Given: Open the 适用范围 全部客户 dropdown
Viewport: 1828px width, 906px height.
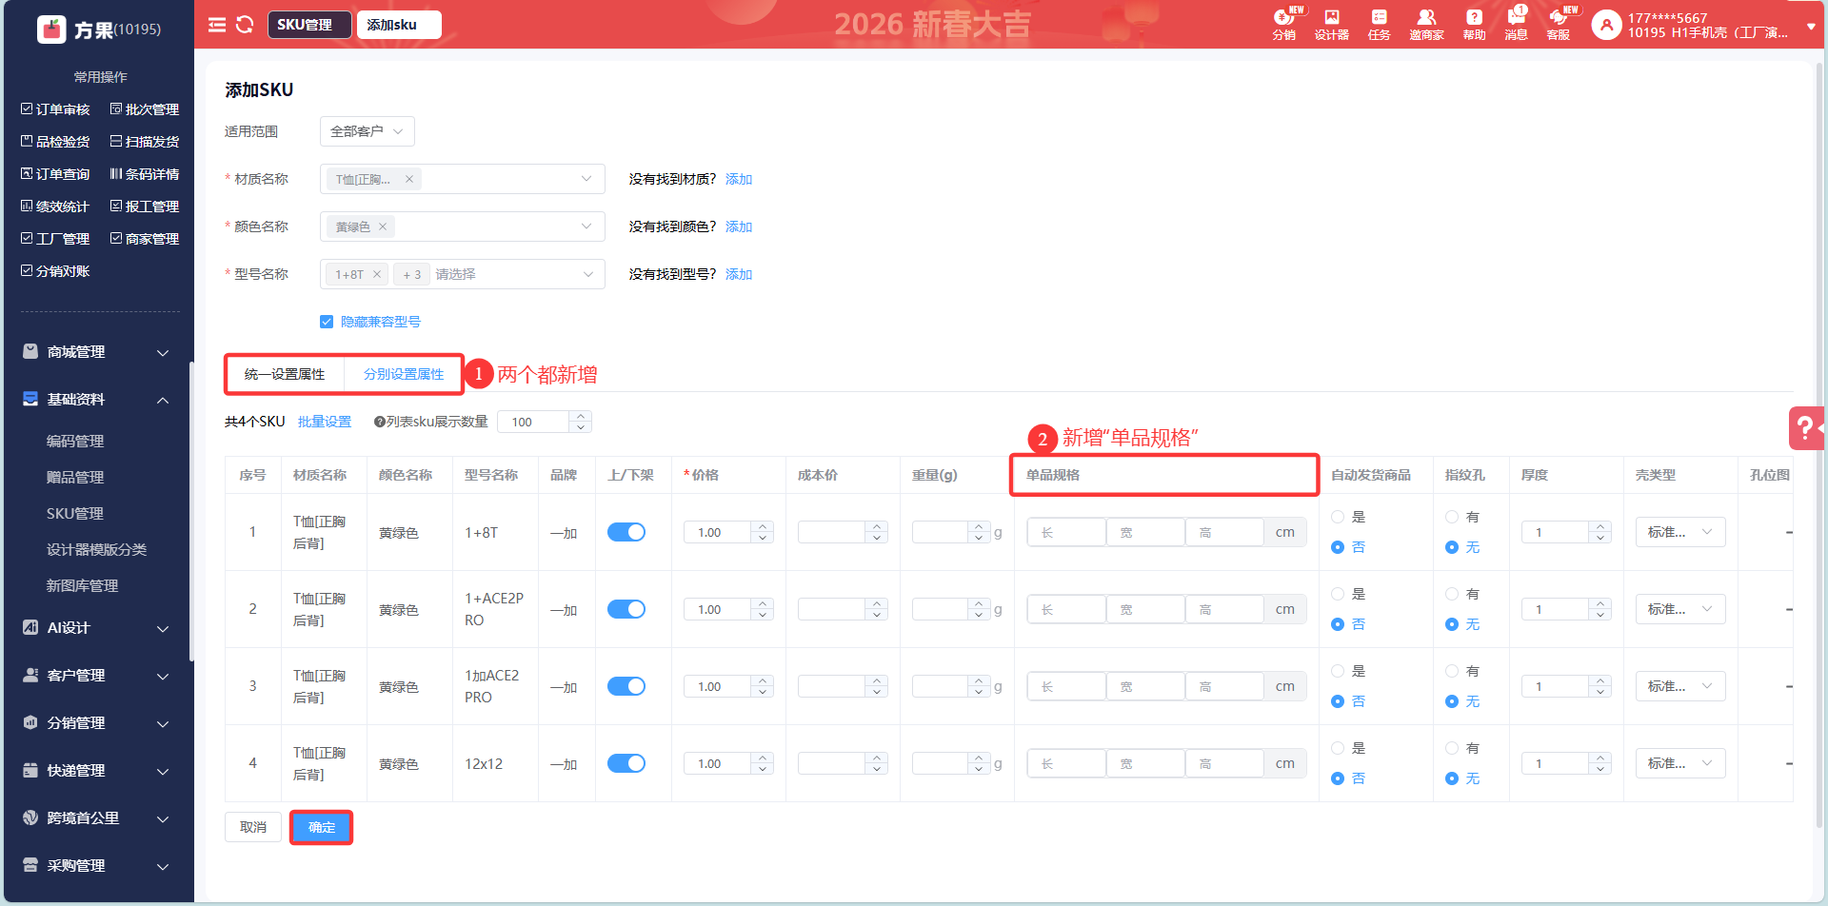Looking at the screenshot, I should click(367, 131).
